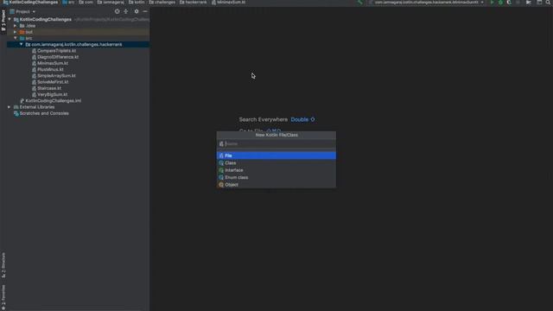Click the kotlin breadcrumb in navigation bar
This screenshot has height=311, width=553.
(x=137, y=2)
